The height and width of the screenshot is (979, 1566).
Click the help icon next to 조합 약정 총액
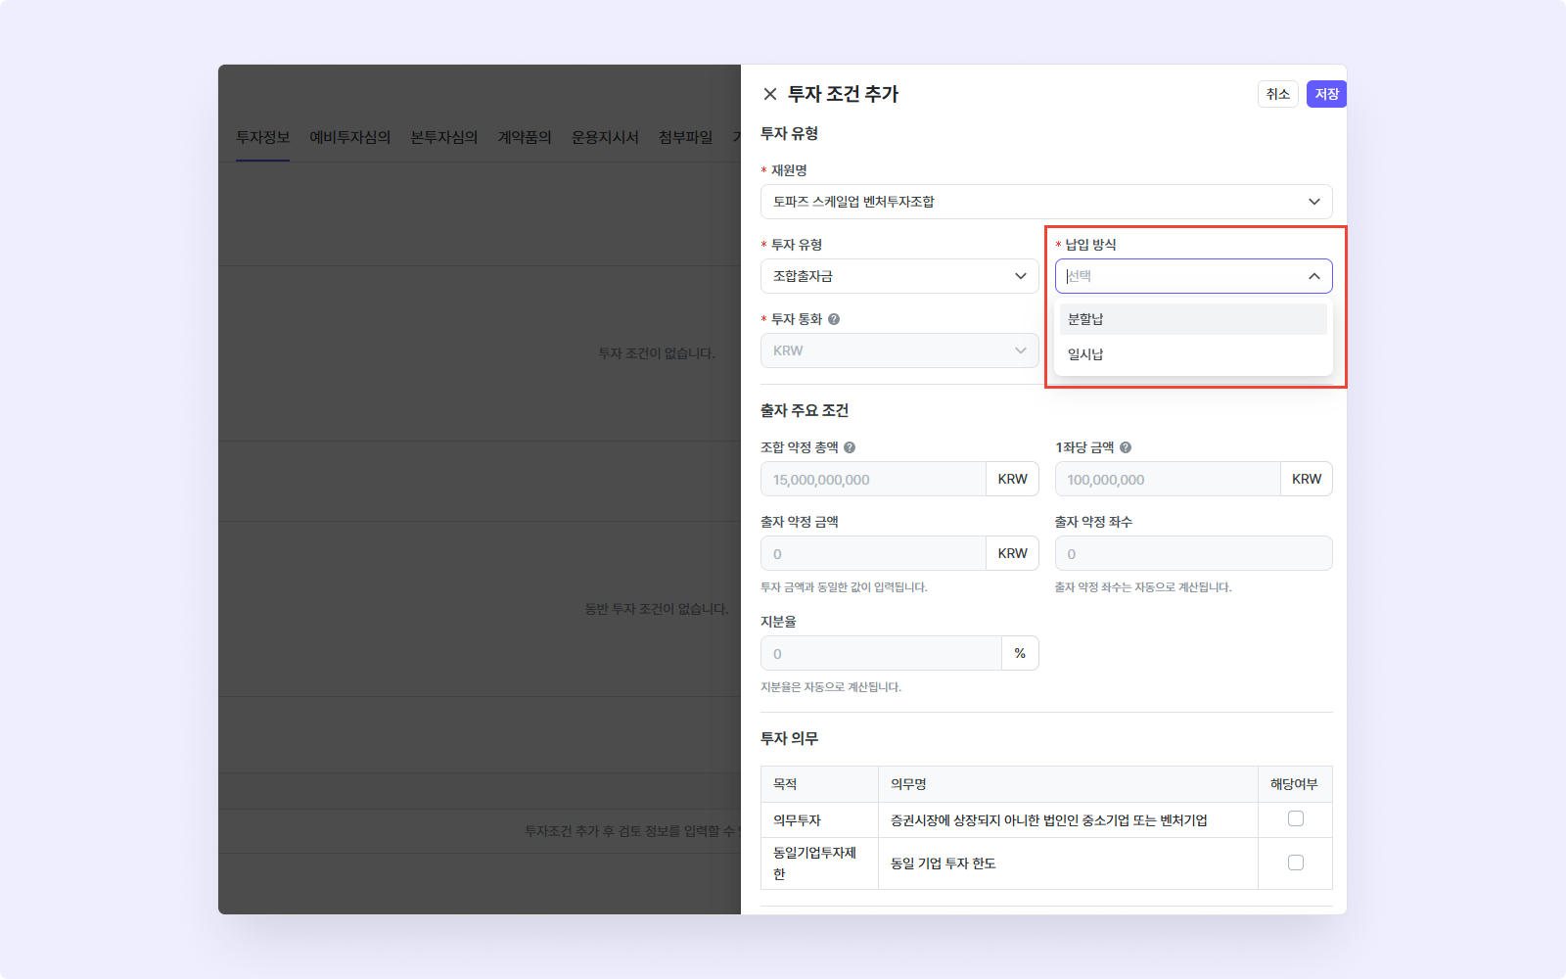coord(850,447)
